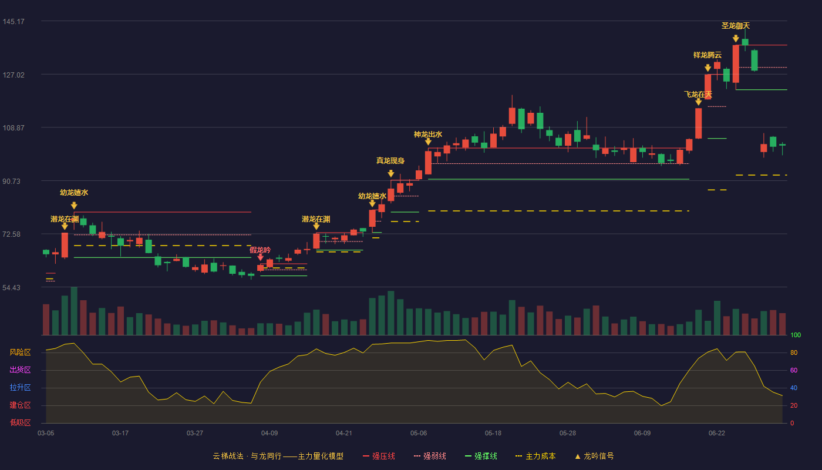Click the 祥龙腾云 signal label
The height and width of the screenshot is (470, 822).
click(x=708, y=55)
